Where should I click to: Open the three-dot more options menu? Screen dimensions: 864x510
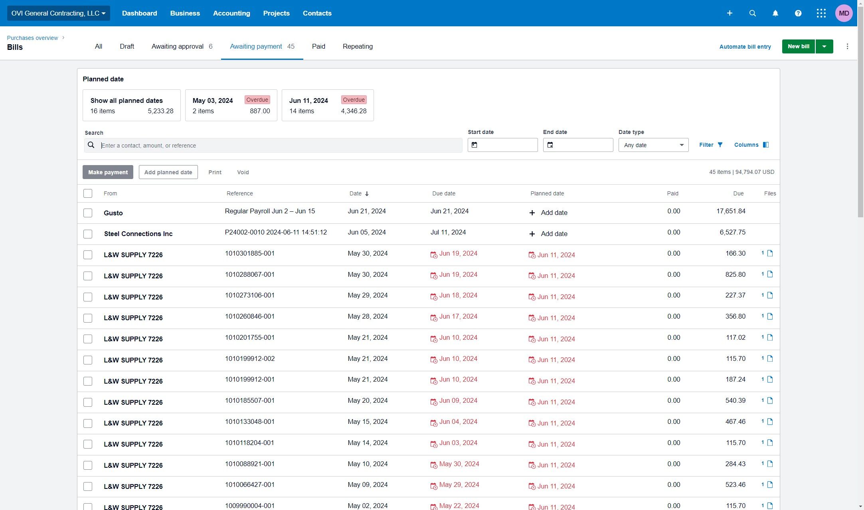pyautogui.click(x=847, y=47)
